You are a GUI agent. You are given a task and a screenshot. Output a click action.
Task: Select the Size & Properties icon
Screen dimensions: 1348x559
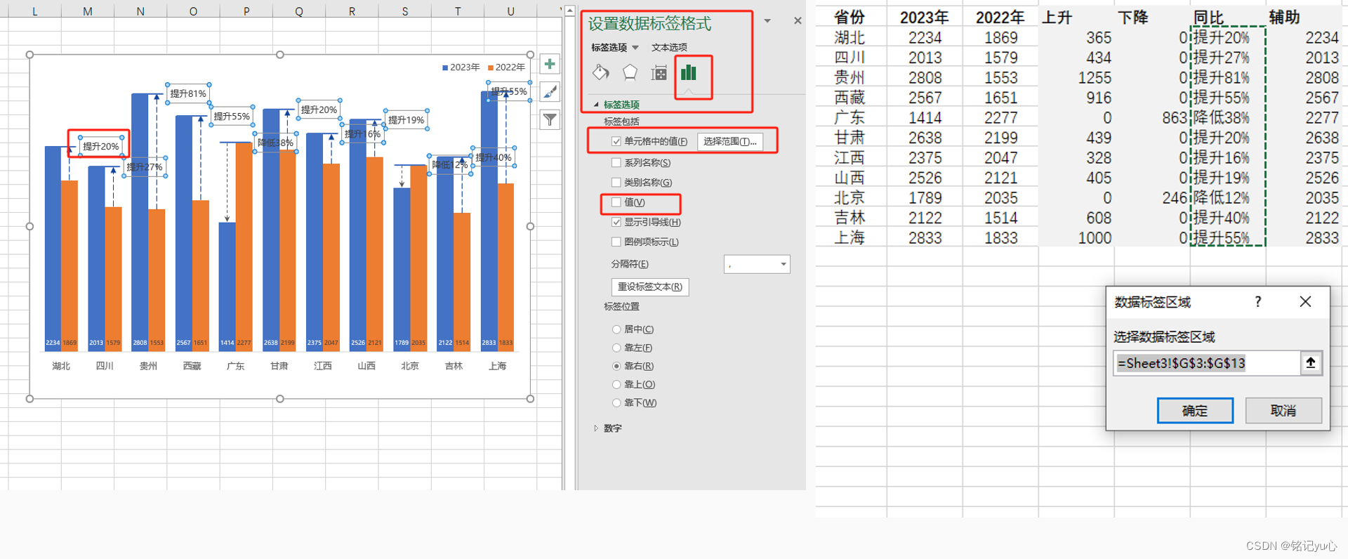click(659, 72)
